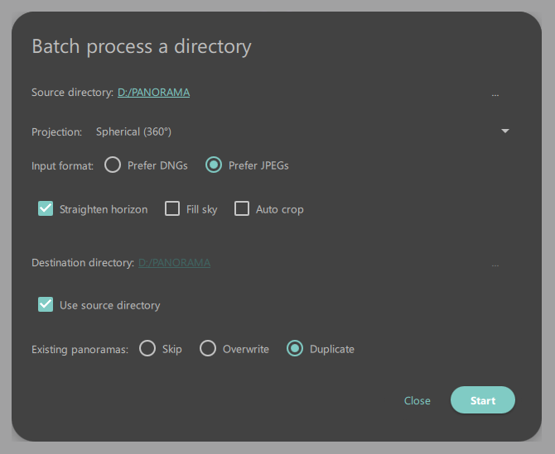
Task: Open the D:/PANORAMA source directory link
Action: 153,93
